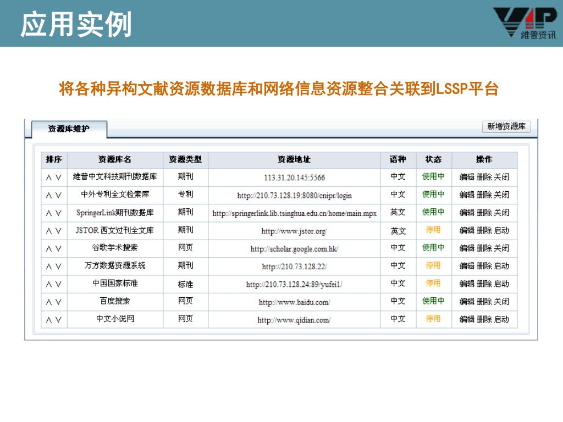This screenshot has height=422, width=563.
Task: Move 百度搜索 row down with ∨ arrow
Action: (58, 302)
